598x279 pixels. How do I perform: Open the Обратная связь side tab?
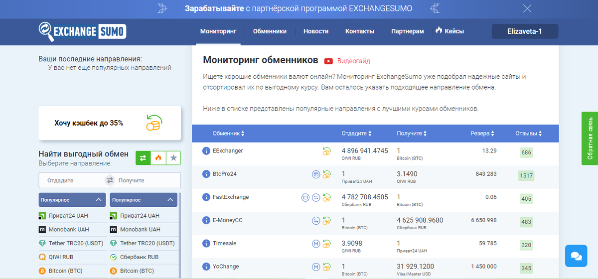click(590, 138)
